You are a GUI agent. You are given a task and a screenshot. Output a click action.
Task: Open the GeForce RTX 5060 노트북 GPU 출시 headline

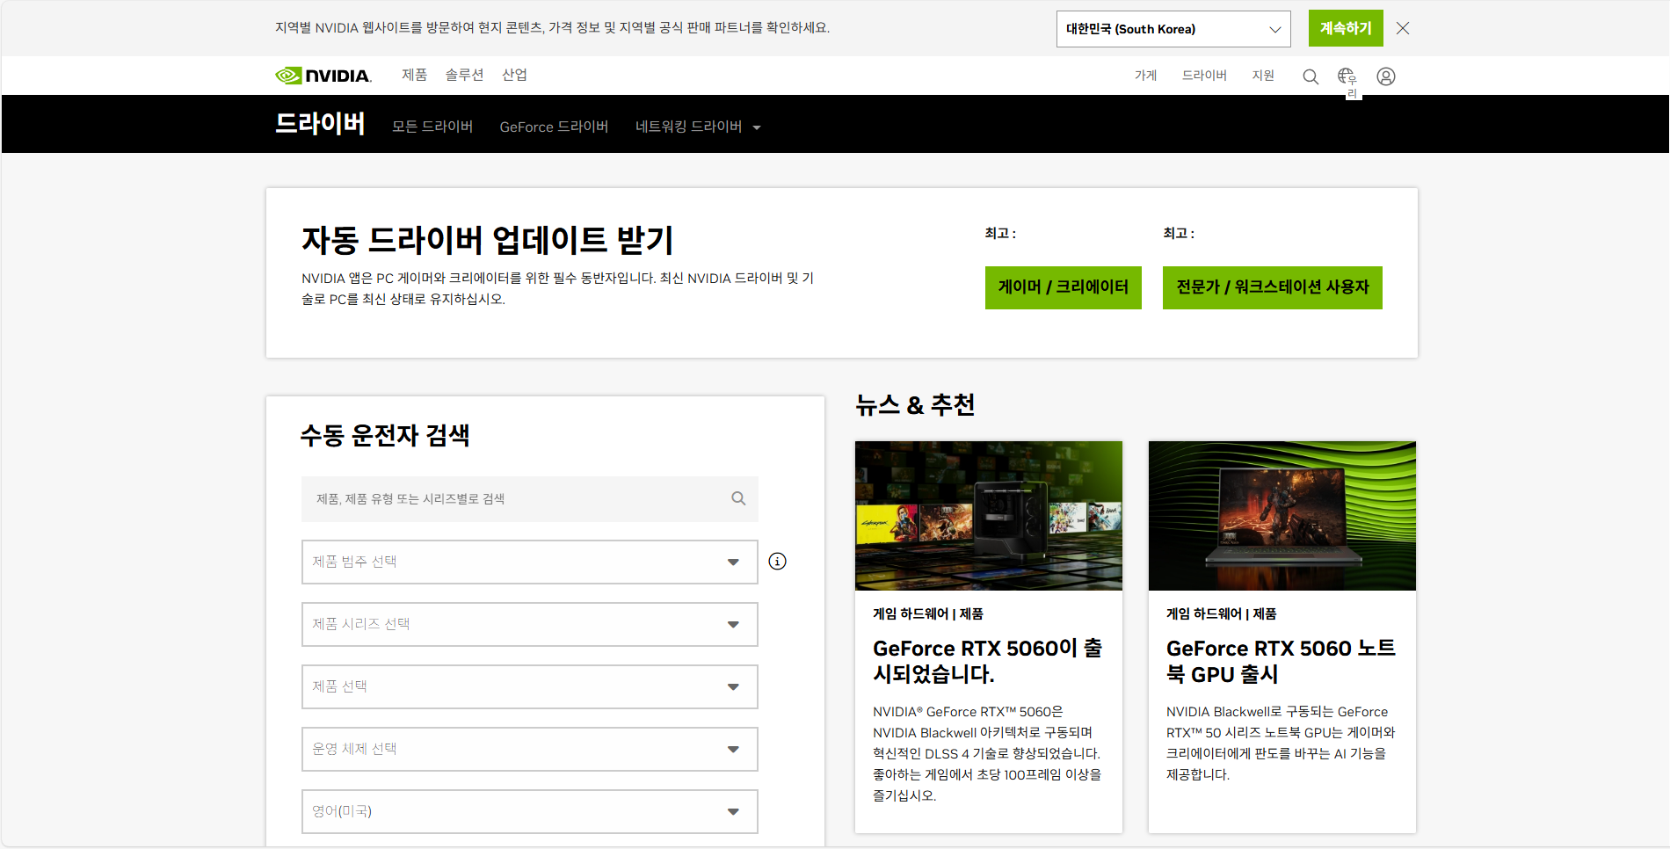point(1282,661)
